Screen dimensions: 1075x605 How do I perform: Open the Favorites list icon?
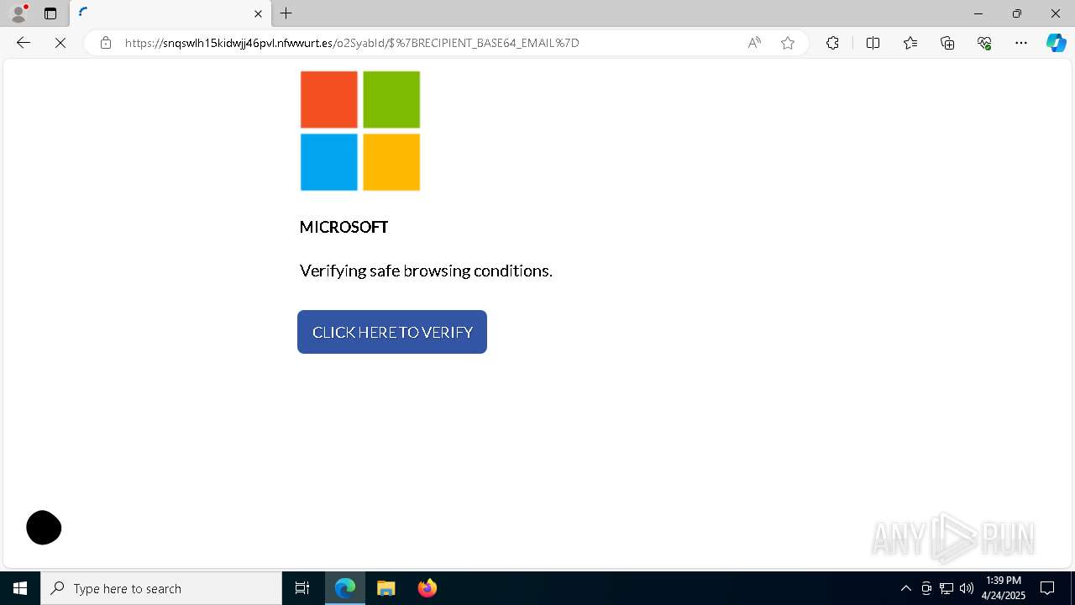910,43
